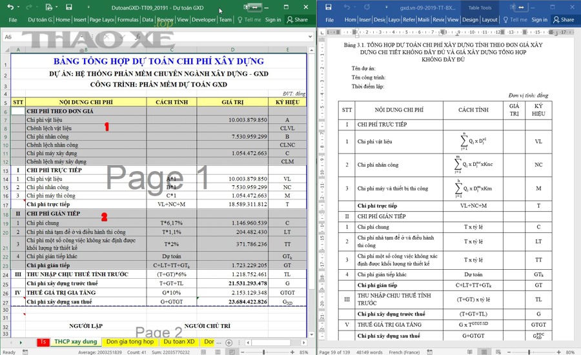581x355 pixels.
Task: Open Word Mailings tab
Action: coord(423,19)
